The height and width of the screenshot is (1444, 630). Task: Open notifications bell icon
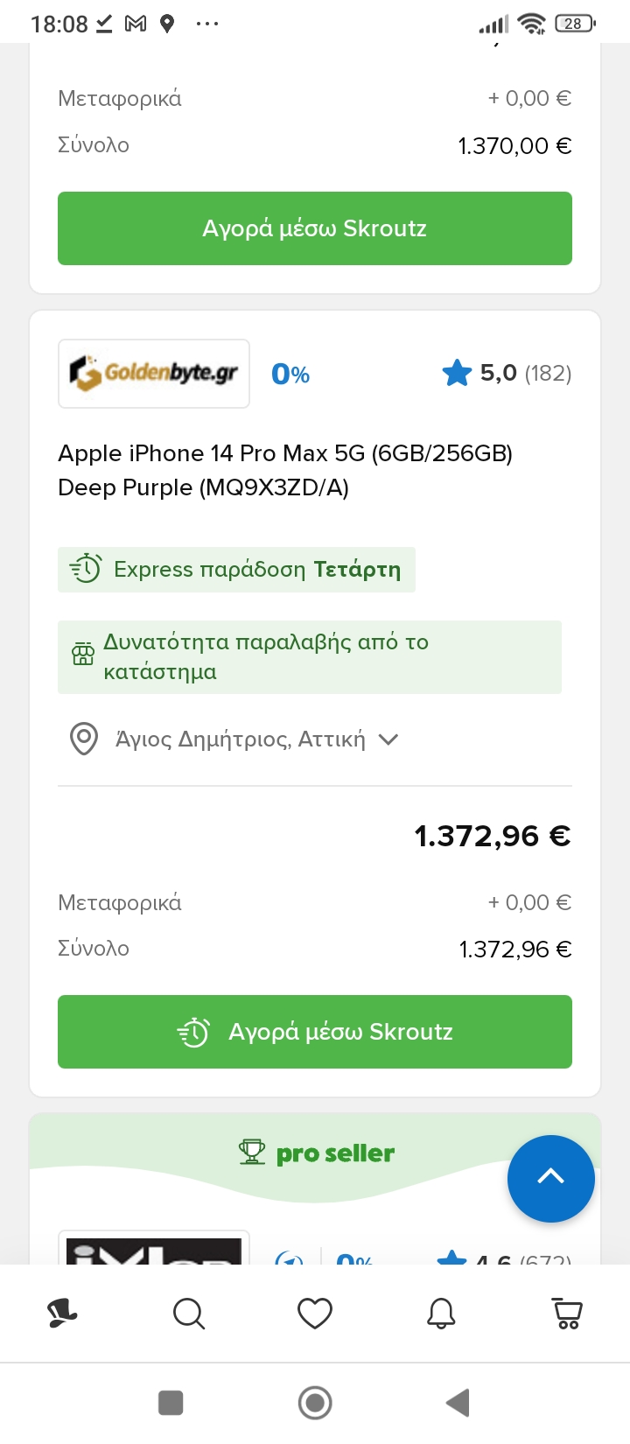click(x=441, y=1313)
